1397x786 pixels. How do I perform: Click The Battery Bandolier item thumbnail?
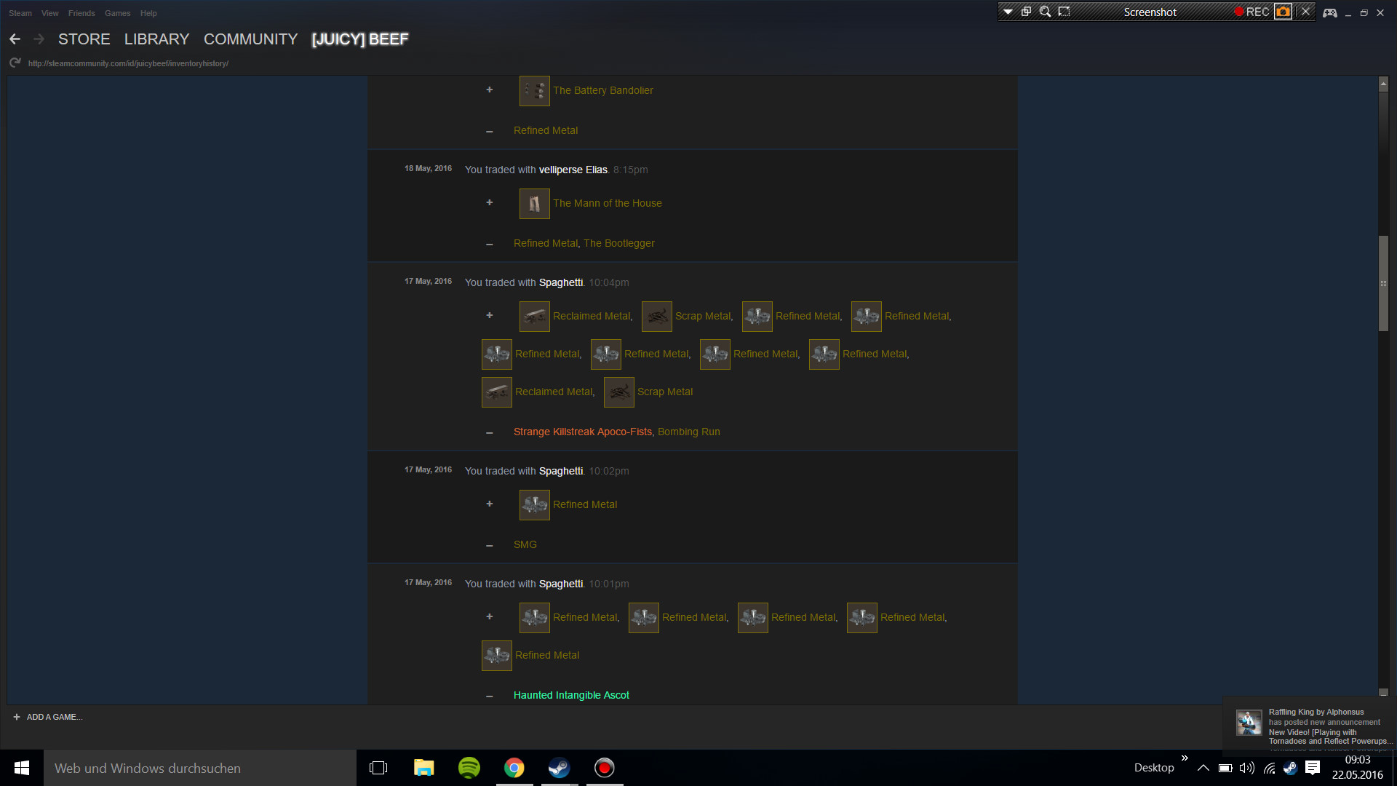[x=534, y=91]
